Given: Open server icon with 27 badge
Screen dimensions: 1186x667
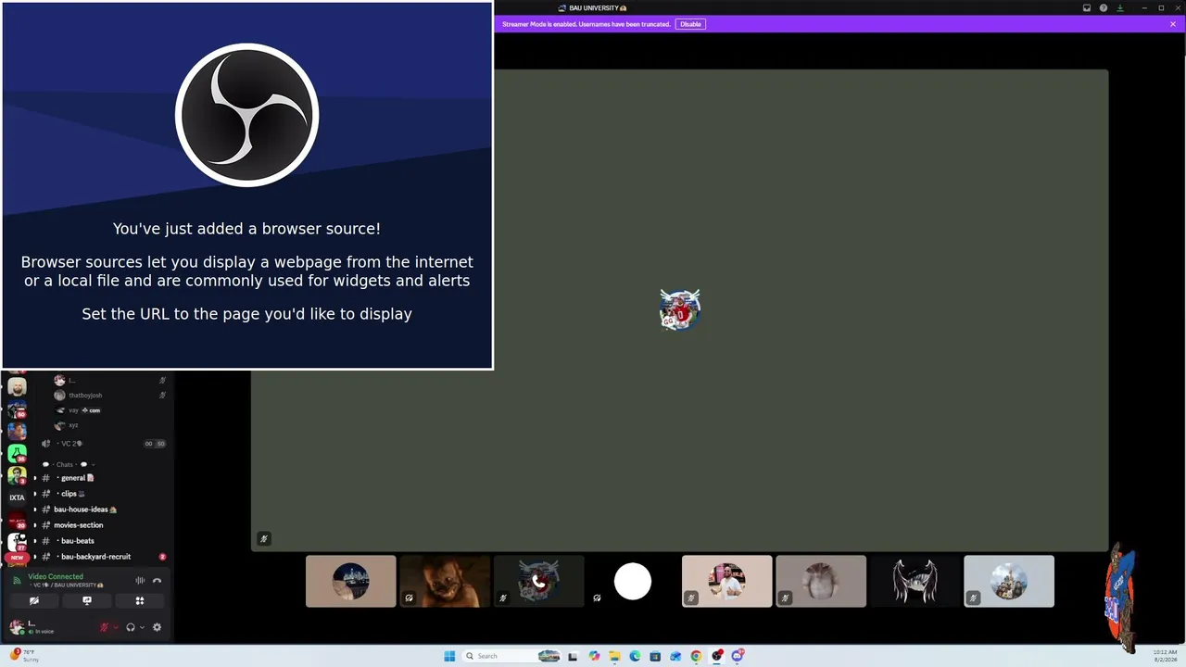Looking at the screenshot, I should pyautogui.click(x=17, y=542).
